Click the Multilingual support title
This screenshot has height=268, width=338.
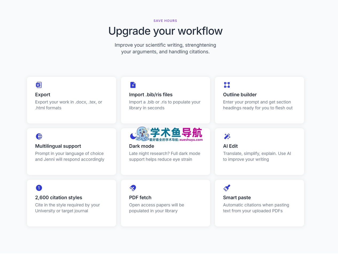(58, 146)
